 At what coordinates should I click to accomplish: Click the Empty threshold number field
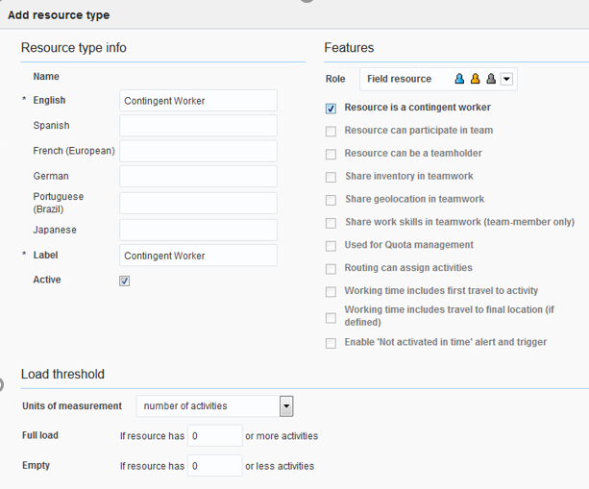pyautogui.click(x=214, y=466)
